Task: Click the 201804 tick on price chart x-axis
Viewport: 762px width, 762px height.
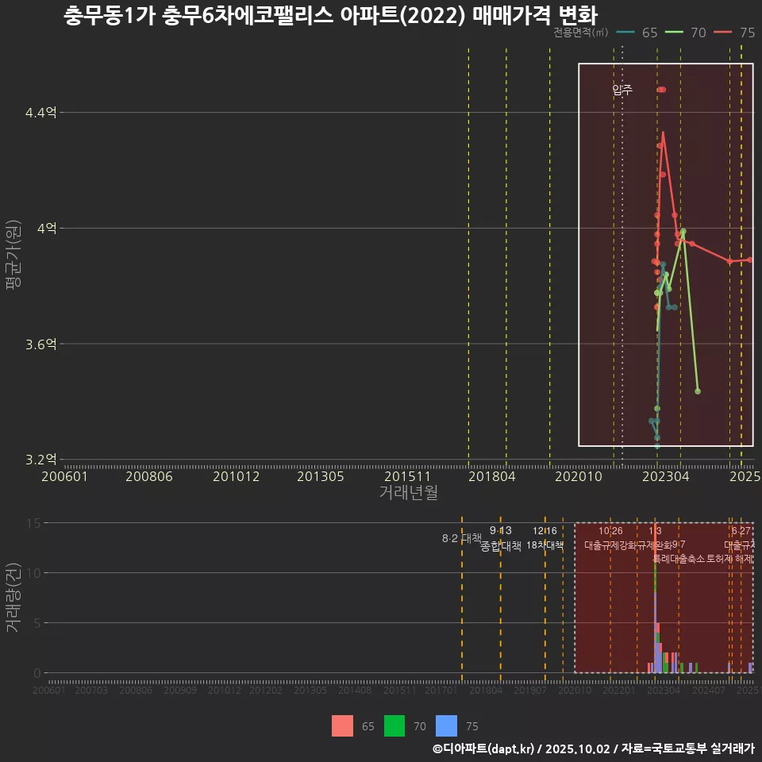Action: coord(492,476)
